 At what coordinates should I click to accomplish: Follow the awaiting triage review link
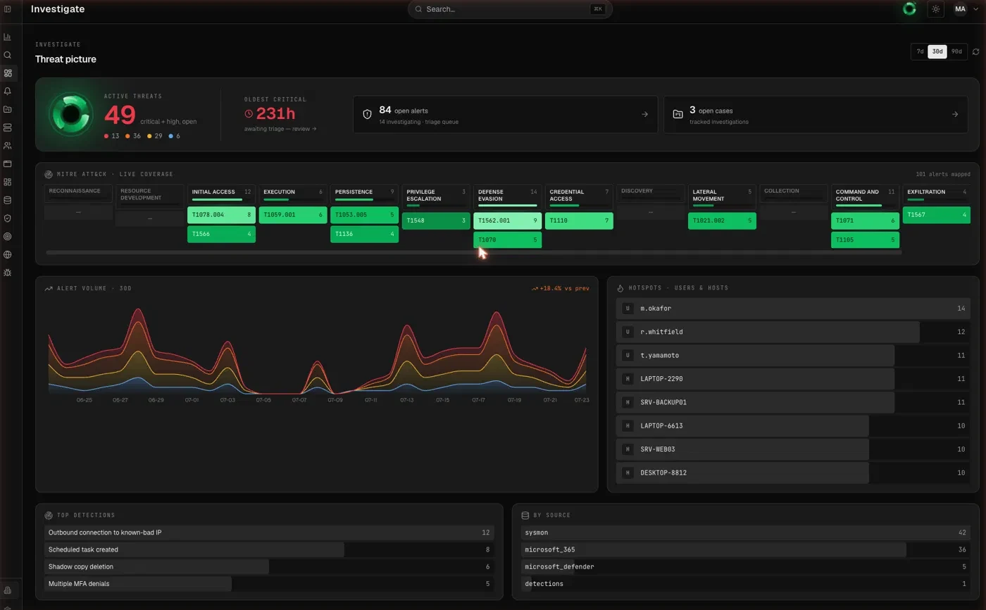click(x=280, y=129)
